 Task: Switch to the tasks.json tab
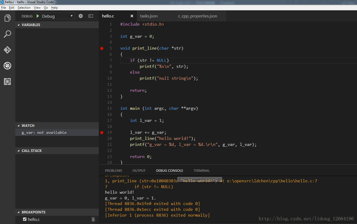coord(149,16)
